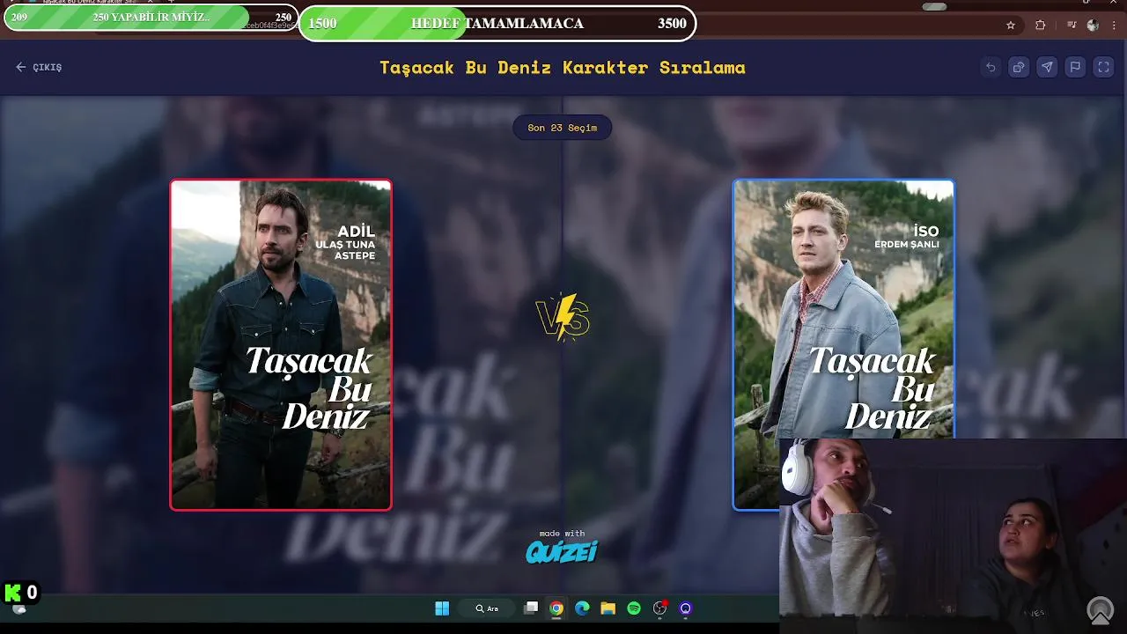Screen dimensions: 1127x634
Task: Click the undo last choice icon
Action: pyautogui.click(x=991, y=67)
